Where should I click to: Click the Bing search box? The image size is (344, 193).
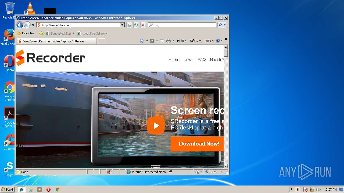[182, 25]
